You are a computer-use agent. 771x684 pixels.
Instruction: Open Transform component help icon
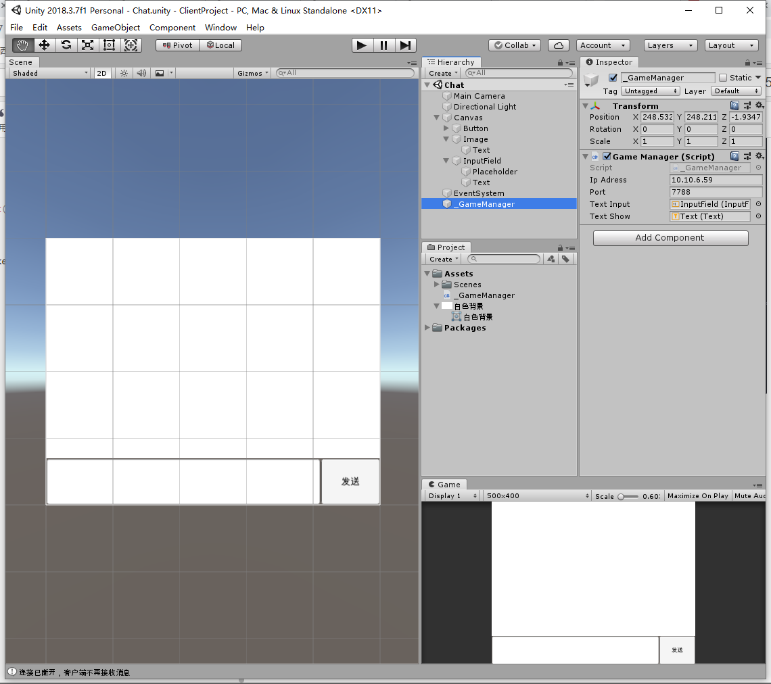coord(734,105)
